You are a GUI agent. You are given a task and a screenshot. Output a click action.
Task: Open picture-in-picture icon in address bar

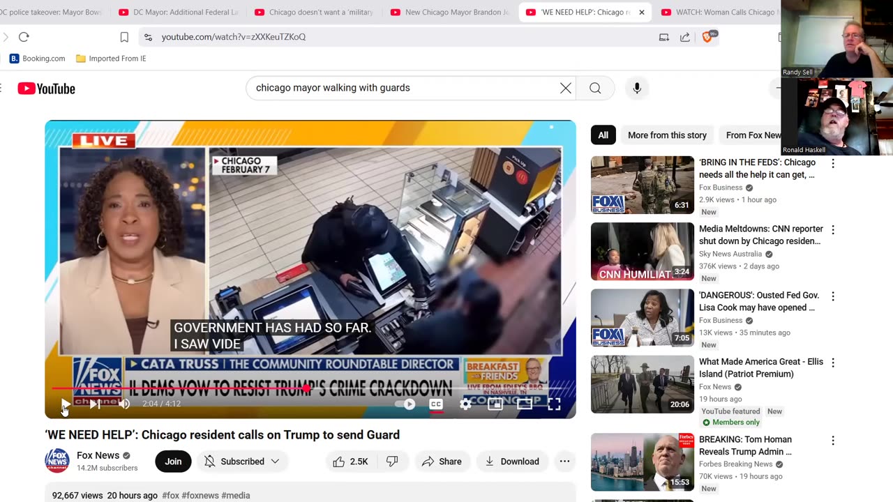(x=664, y=37)
